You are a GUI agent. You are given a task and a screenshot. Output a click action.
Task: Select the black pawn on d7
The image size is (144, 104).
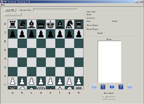pyautogui.click(x=41, y=34)
